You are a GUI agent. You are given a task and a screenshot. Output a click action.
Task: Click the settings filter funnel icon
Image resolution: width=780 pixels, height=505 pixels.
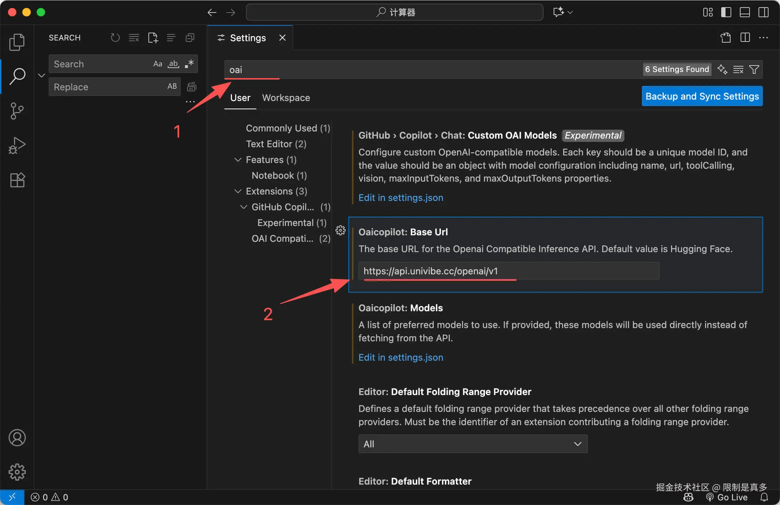pos(754,69)
